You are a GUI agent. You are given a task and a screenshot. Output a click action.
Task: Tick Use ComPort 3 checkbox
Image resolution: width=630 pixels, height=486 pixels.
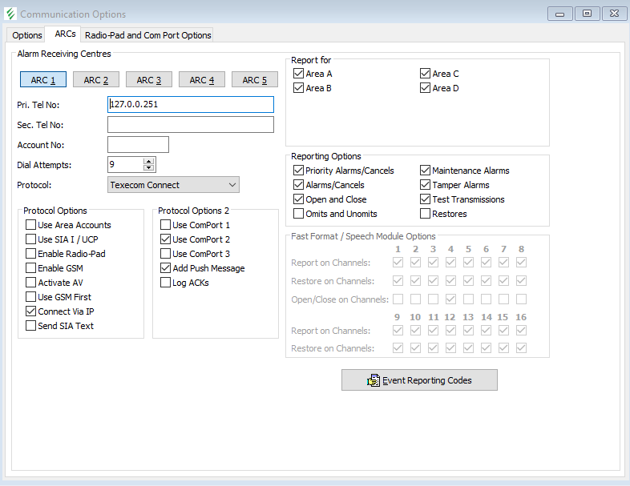(166, 254)
